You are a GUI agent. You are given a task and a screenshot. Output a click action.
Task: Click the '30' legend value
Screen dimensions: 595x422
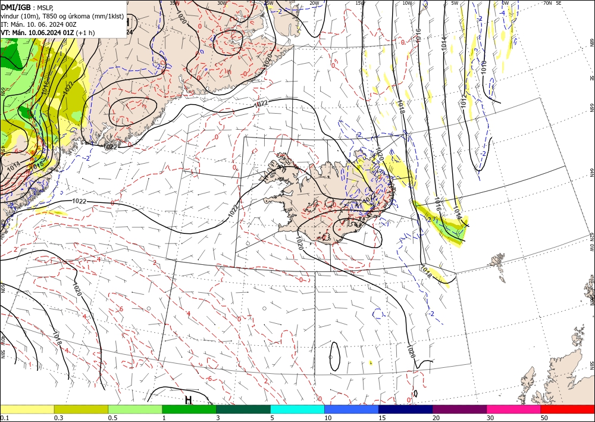tap(490, 418)
